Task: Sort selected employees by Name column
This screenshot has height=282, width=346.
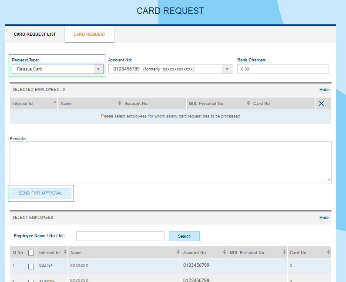Action: 120,104
